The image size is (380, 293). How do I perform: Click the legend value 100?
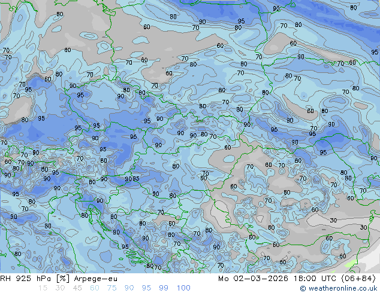[x=183, y=288]
